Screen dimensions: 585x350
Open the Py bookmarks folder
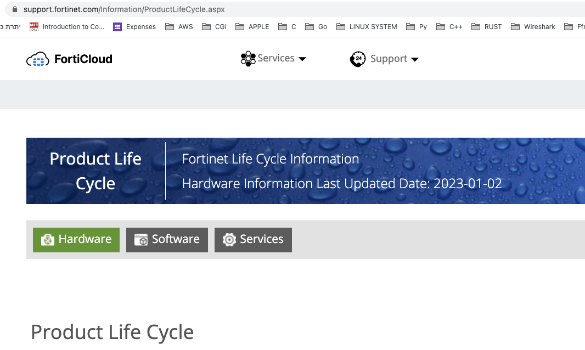(x=417, y=27)
